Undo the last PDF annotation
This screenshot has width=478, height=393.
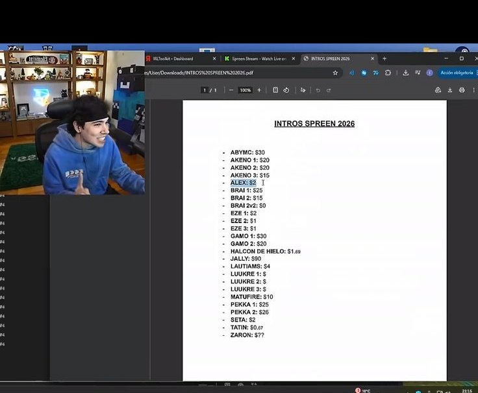click(x=318, y=90)
